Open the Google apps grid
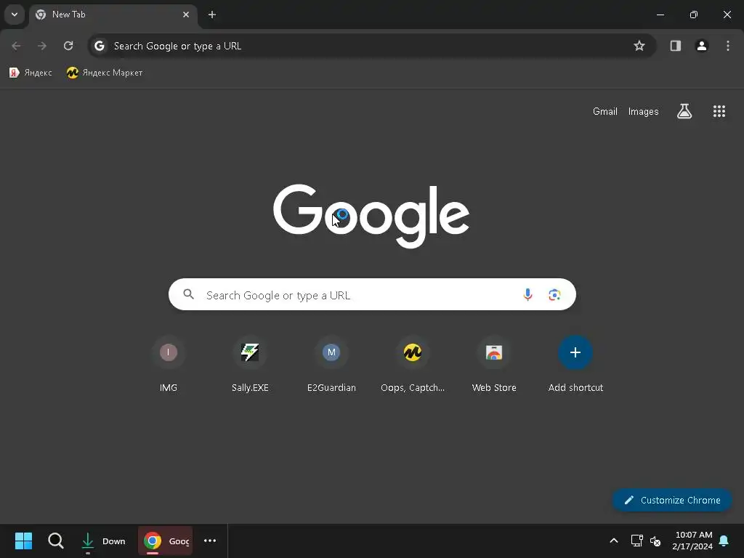This screenshot has height=558, width=744. (719, 111)
